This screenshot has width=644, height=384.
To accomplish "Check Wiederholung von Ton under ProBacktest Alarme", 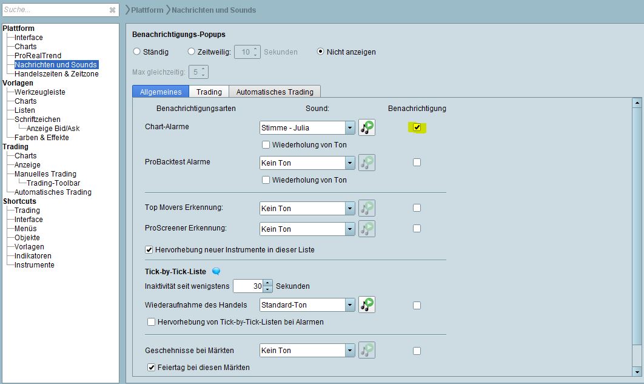I will tap(266, 180).
